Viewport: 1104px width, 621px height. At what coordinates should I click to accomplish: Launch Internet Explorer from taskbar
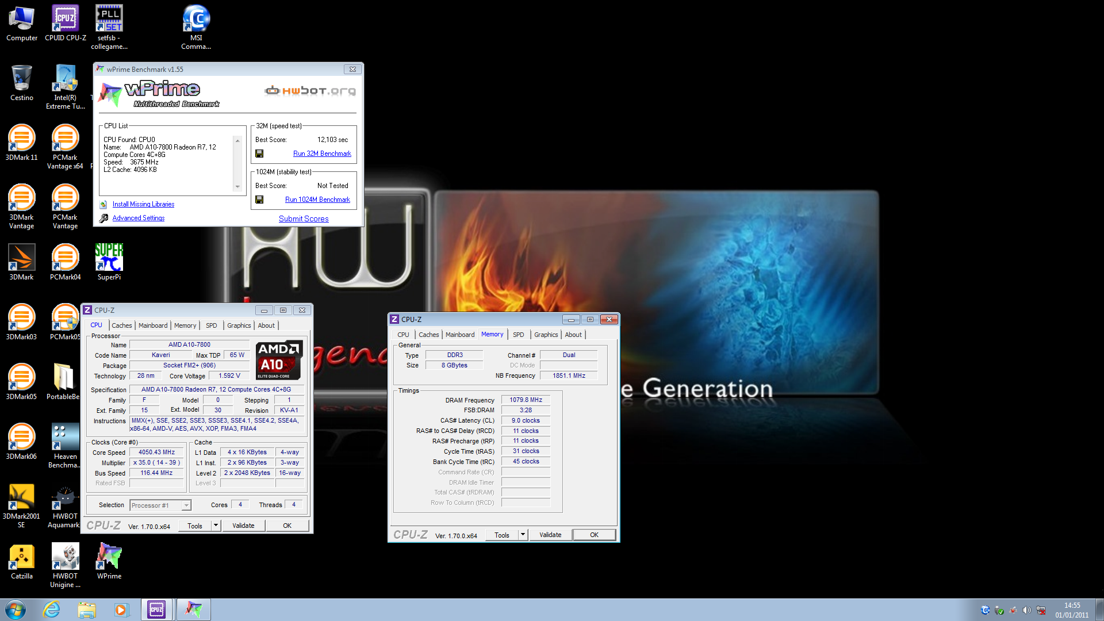(x=52, y=609)
